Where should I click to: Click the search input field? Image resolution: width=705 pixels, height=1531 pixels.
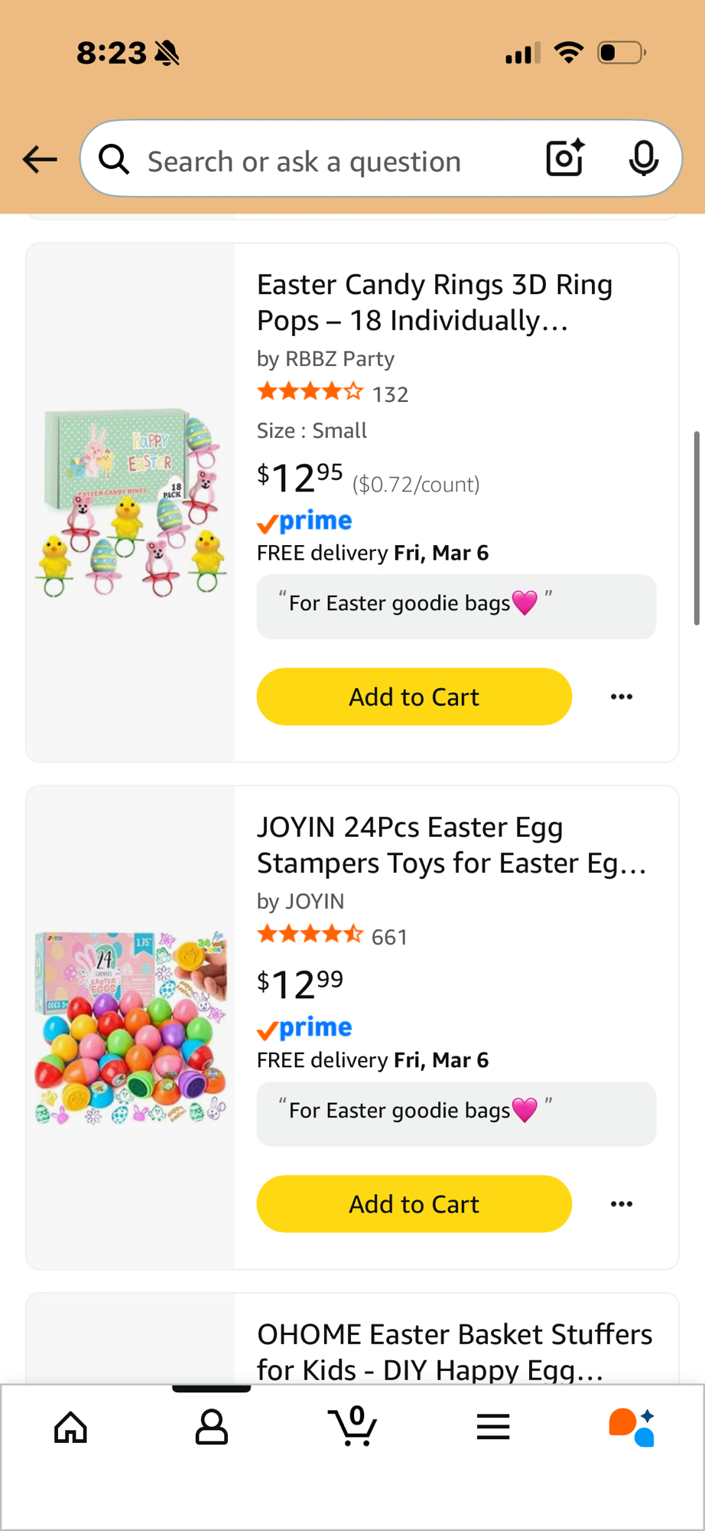coord(329,162)
